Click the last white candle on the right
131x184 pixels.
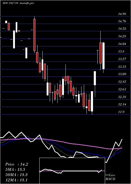coord(103,56)
